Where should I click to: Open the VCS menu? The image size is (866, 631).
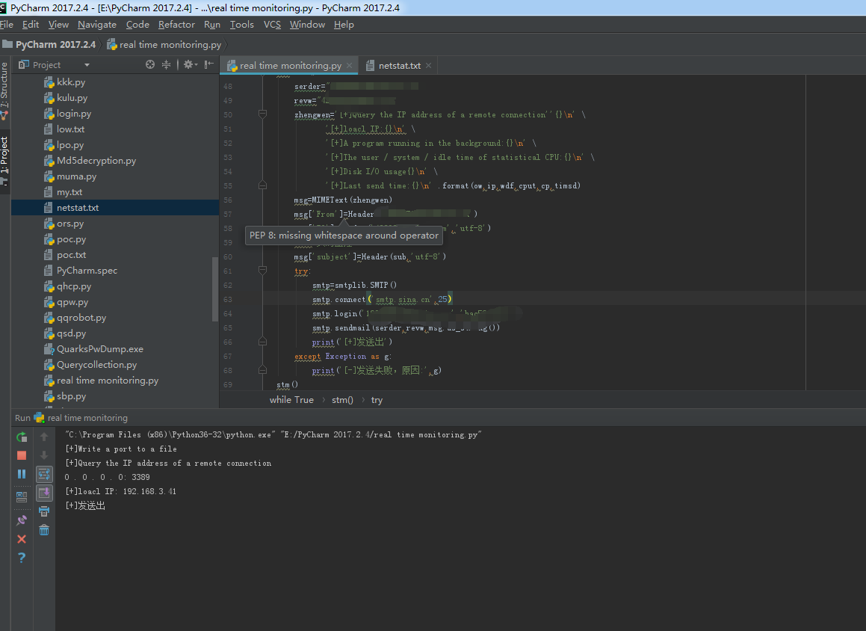[x=272, y=25]
